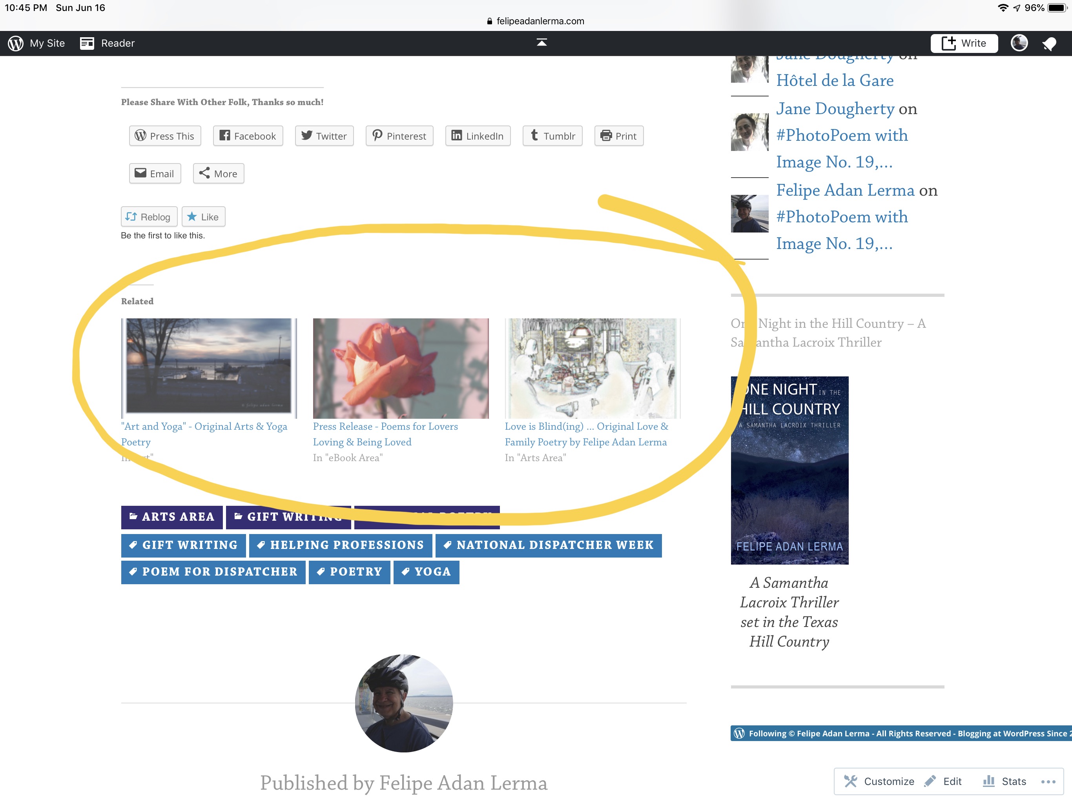Share the post on Tumblr
This screenshot has width=1072, height=803.
[x=552, y=136]
